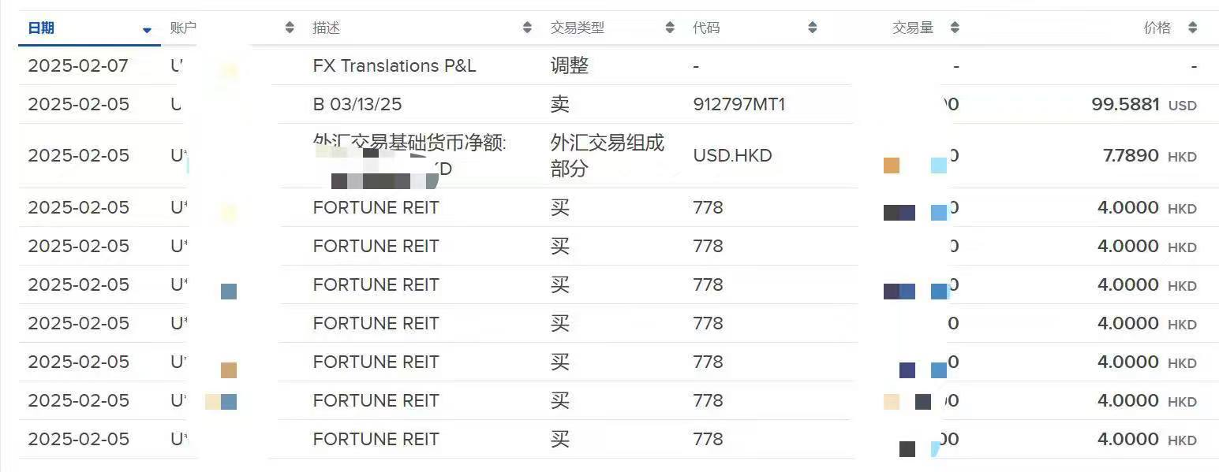Click the sort arrows icon beside 交易类型
The image size is (1219, 472).
(670, 28)
